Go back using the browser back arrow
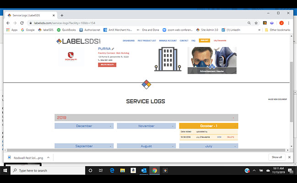 (8, 23)
